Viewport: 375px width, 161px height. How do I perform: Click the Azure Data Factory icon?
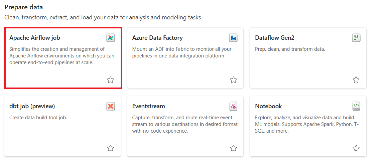click(x=233, y=38)
